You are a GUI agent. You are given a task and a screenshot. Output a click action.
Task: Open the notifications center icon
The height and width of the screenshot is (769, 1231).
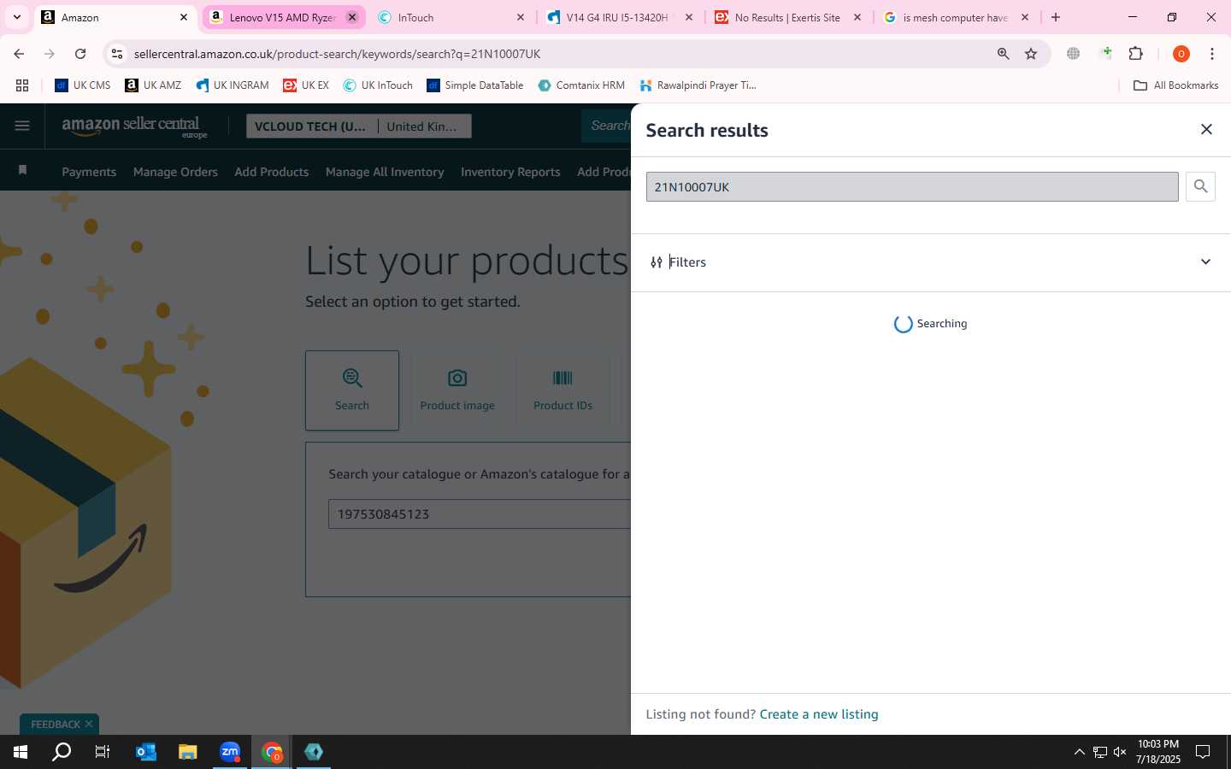pos(1203,752)
